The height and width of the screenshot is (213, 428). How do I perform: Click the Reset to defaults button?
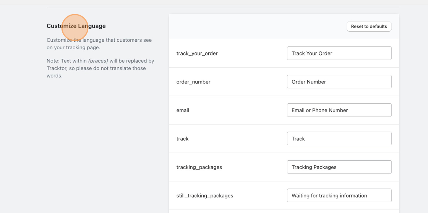point(369,26)
